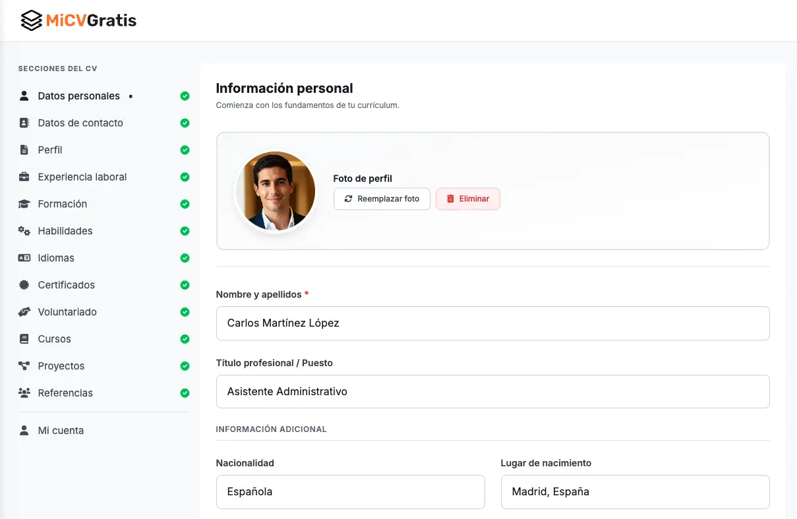
Task: Click the Experiencia laboral briefcase icon
Action: pos(24,177)
